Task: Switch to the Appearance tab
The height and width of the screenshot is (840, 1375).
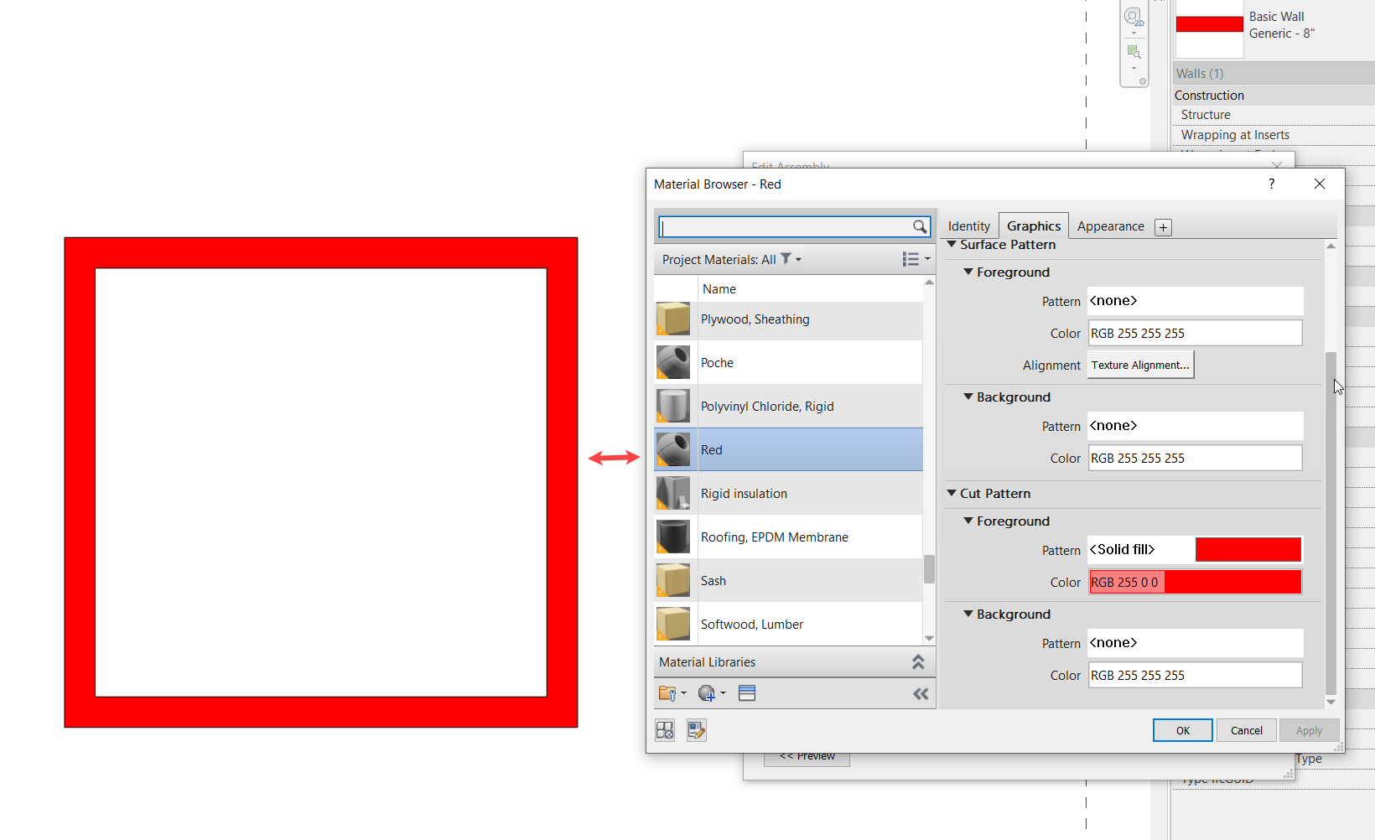Action: tap(1110, 226)
